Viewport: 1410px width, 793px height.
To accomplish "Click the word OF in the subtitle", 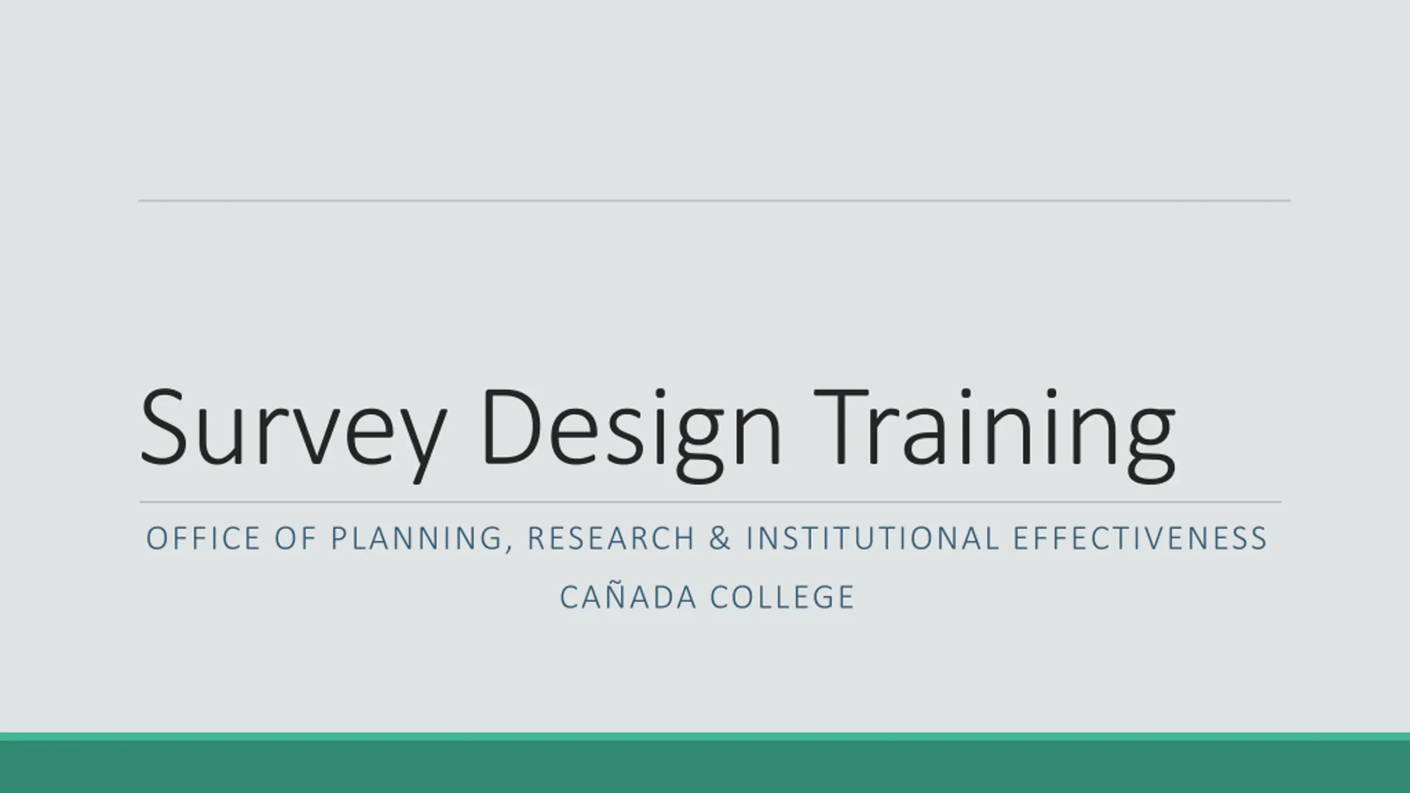I will (x=296, y=539).
